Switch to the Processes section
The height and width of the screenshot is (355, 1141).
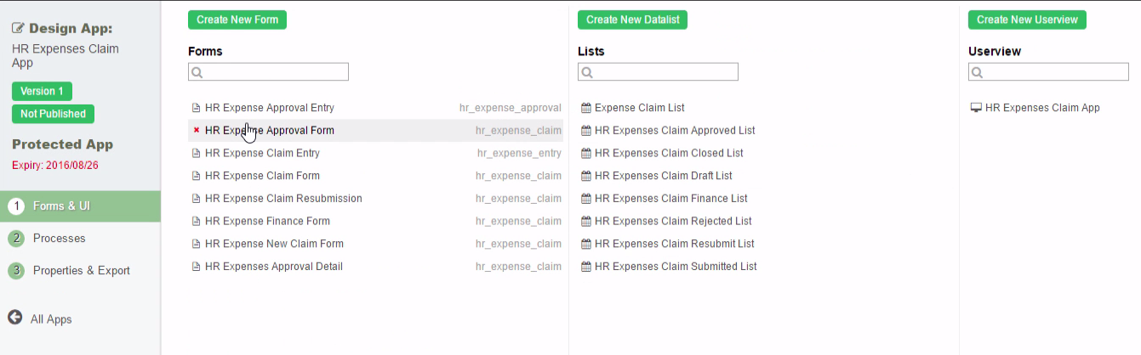pyautogui.click(x=59, y=239)
